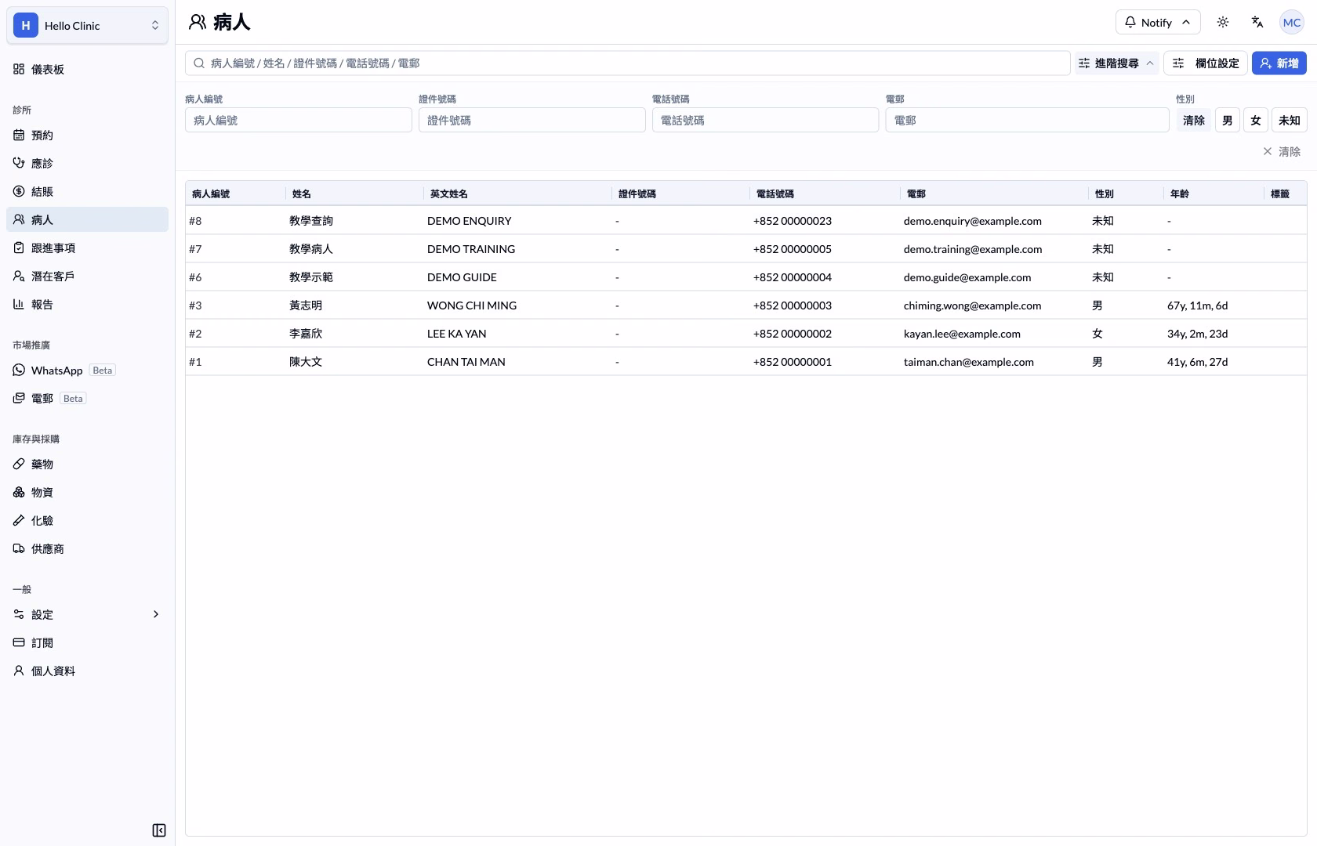Open 跟進事項 follow-up tasks
Image resolution: width=1317 pixels, height=846 pixels.
click(87, 248)
